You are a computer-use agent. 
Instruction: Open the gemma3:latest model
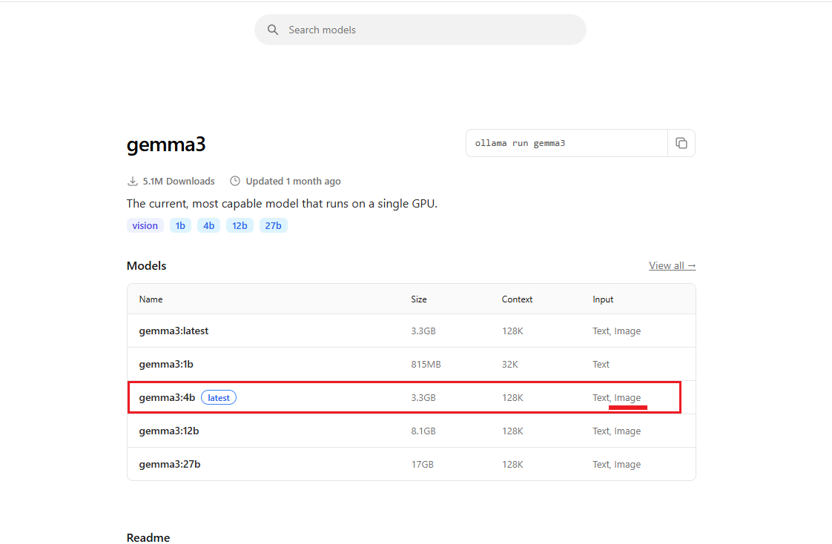click(174, 331)
